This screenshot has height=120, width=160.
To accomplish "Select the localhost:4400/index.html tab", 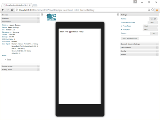I will pyautogui.click(x=17, y=5).
